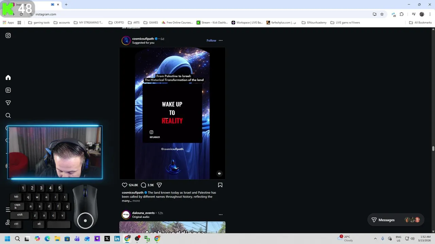Viewport: 435px width, 244px height.
Task: Open Chrome three-dot menu
Action: (430, 14)
